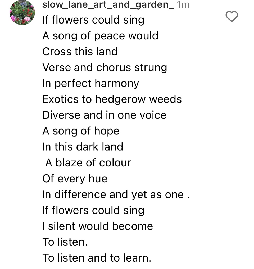This screenshot has height=269, width=254.
Task: Click the 1m comment timestamp
Action: point(183,4)
